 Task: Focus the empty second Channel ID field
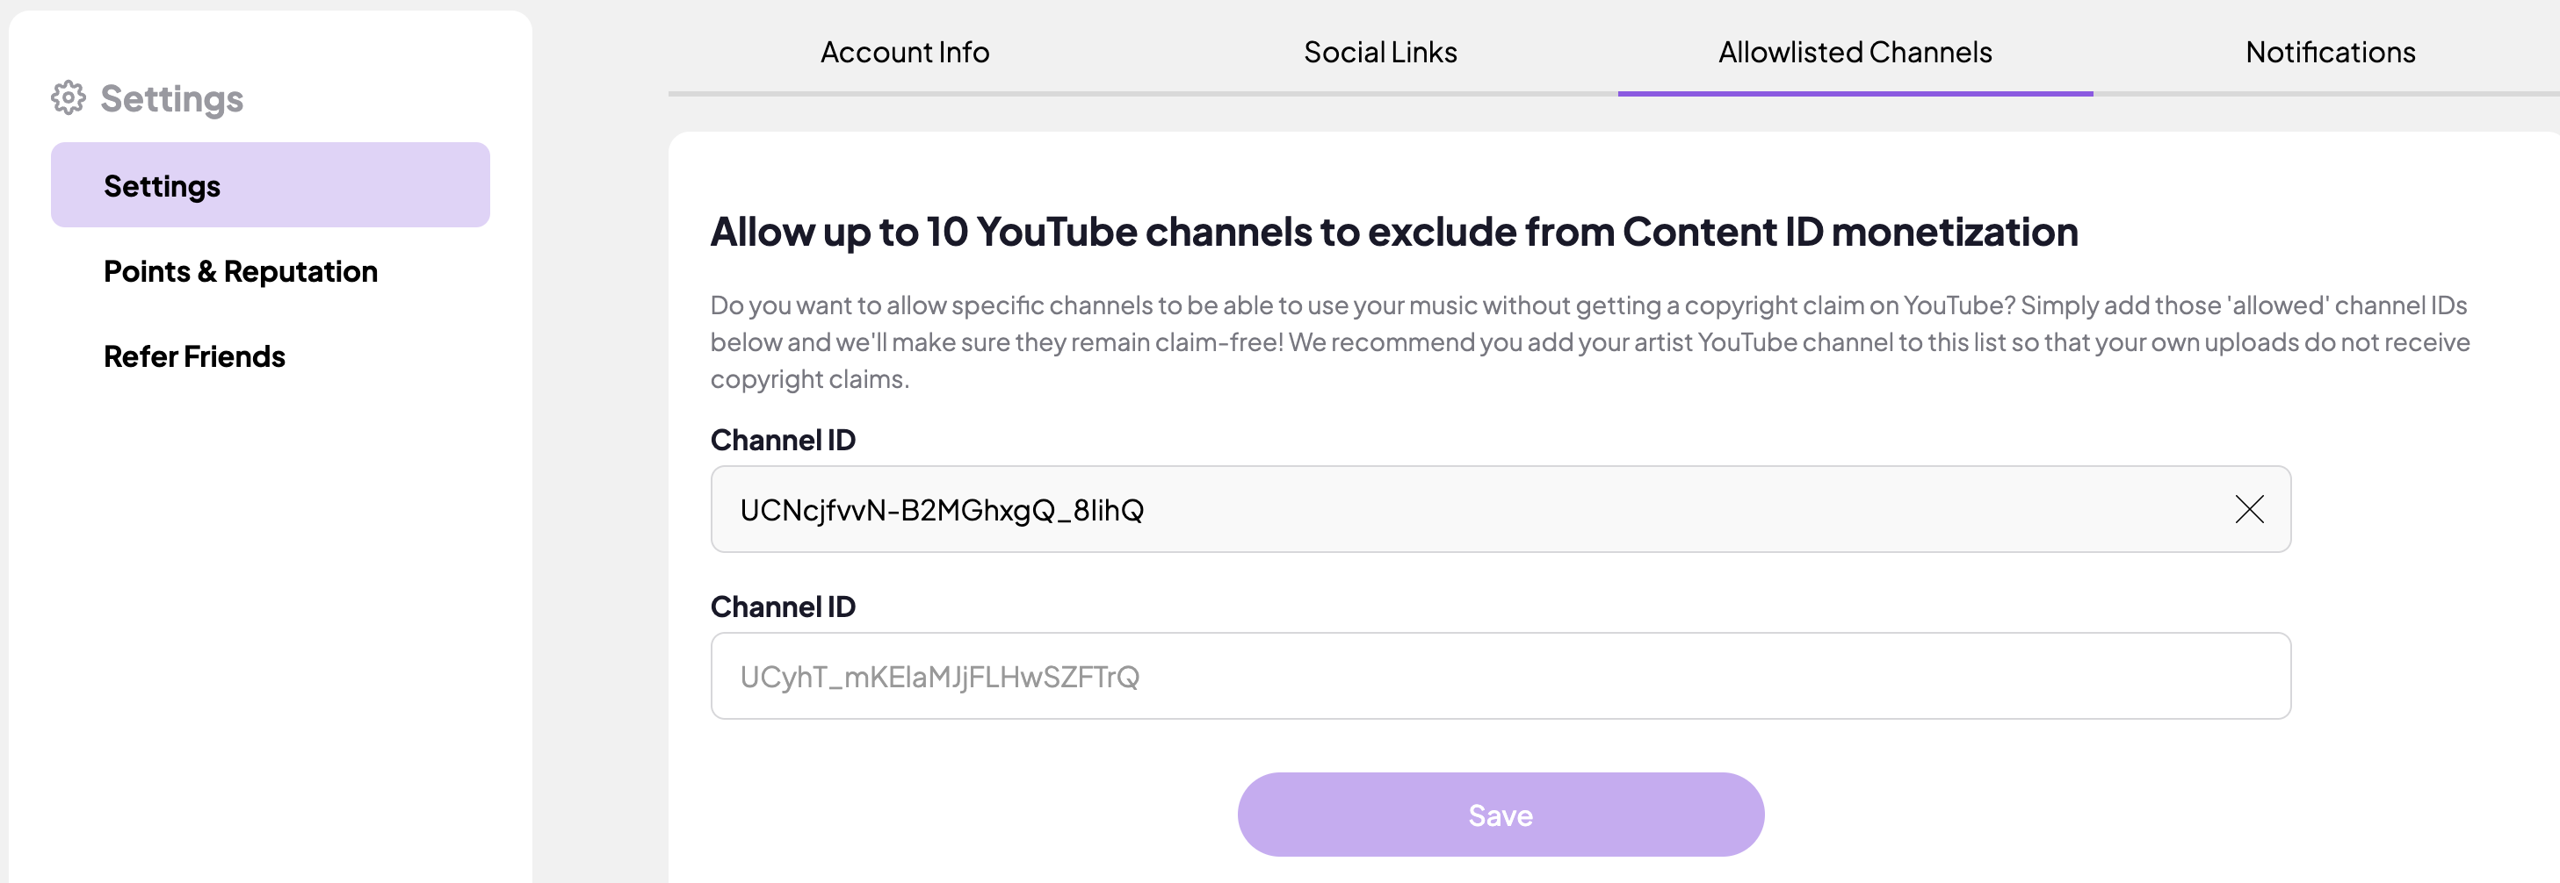click(1501, 677)
